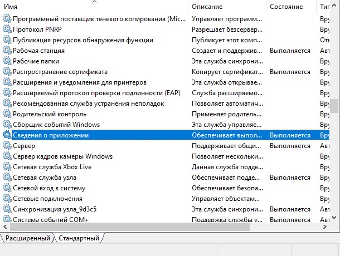The width and height of the screenshot is (340, 256).
Task: Click the gear icon beside Родительский контроль
Action: coord(7,114)
